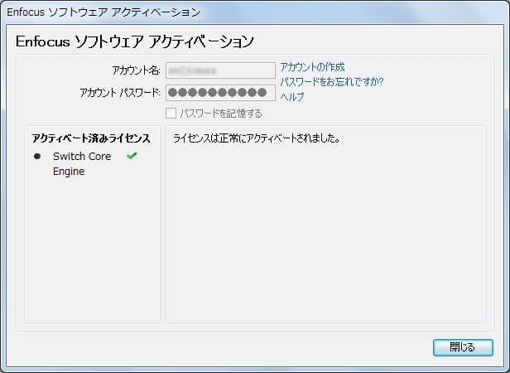Viewport: 510px width, 373px height.
Task: Click the word Engine in the license list
Action: [69, 172]
